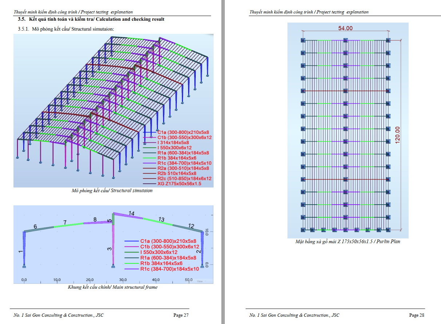Click the 54.00 width dimension label
This screenshot has height=324, width=441.
click(x=345, y=28)
